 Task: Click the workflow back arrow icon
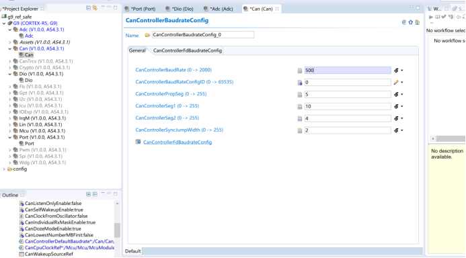tap(459, 17)
